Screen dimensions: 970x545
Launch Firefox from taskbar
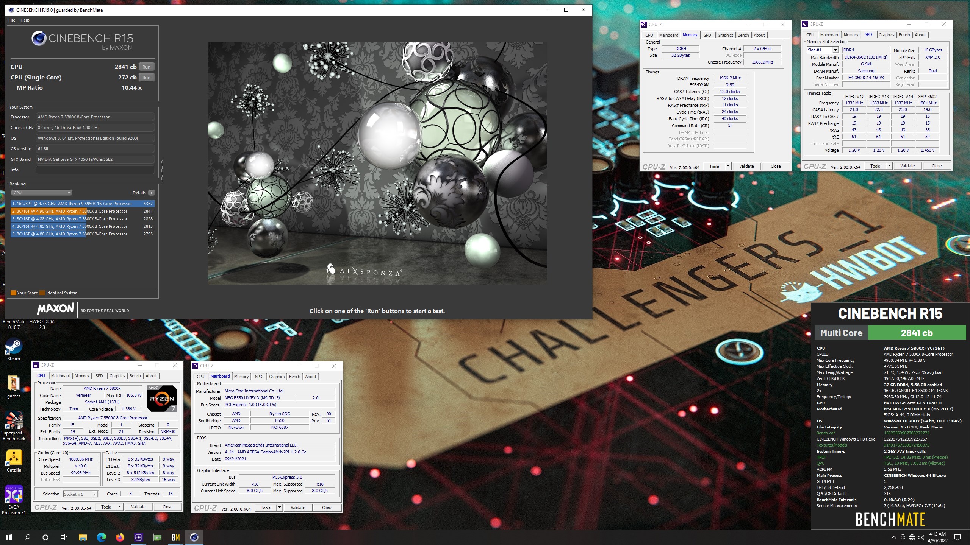pos(120,537)
